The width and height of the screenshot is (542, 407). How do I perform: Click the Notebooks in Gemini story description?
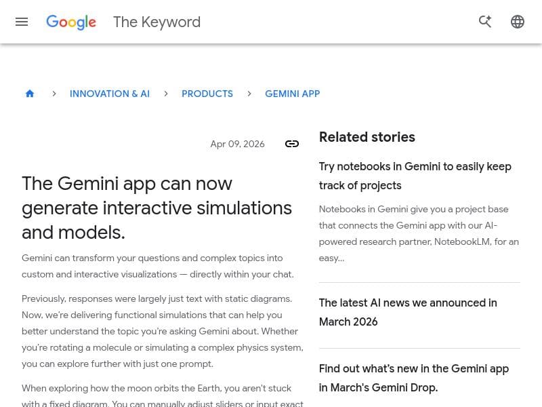click(x=419, y=233)
